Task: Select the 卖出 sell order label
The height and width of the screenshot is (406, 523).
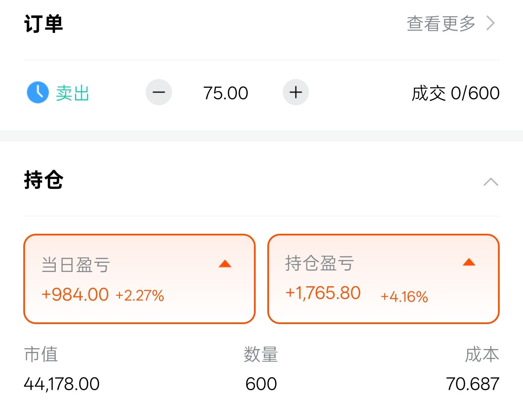Action: point(73,93)
